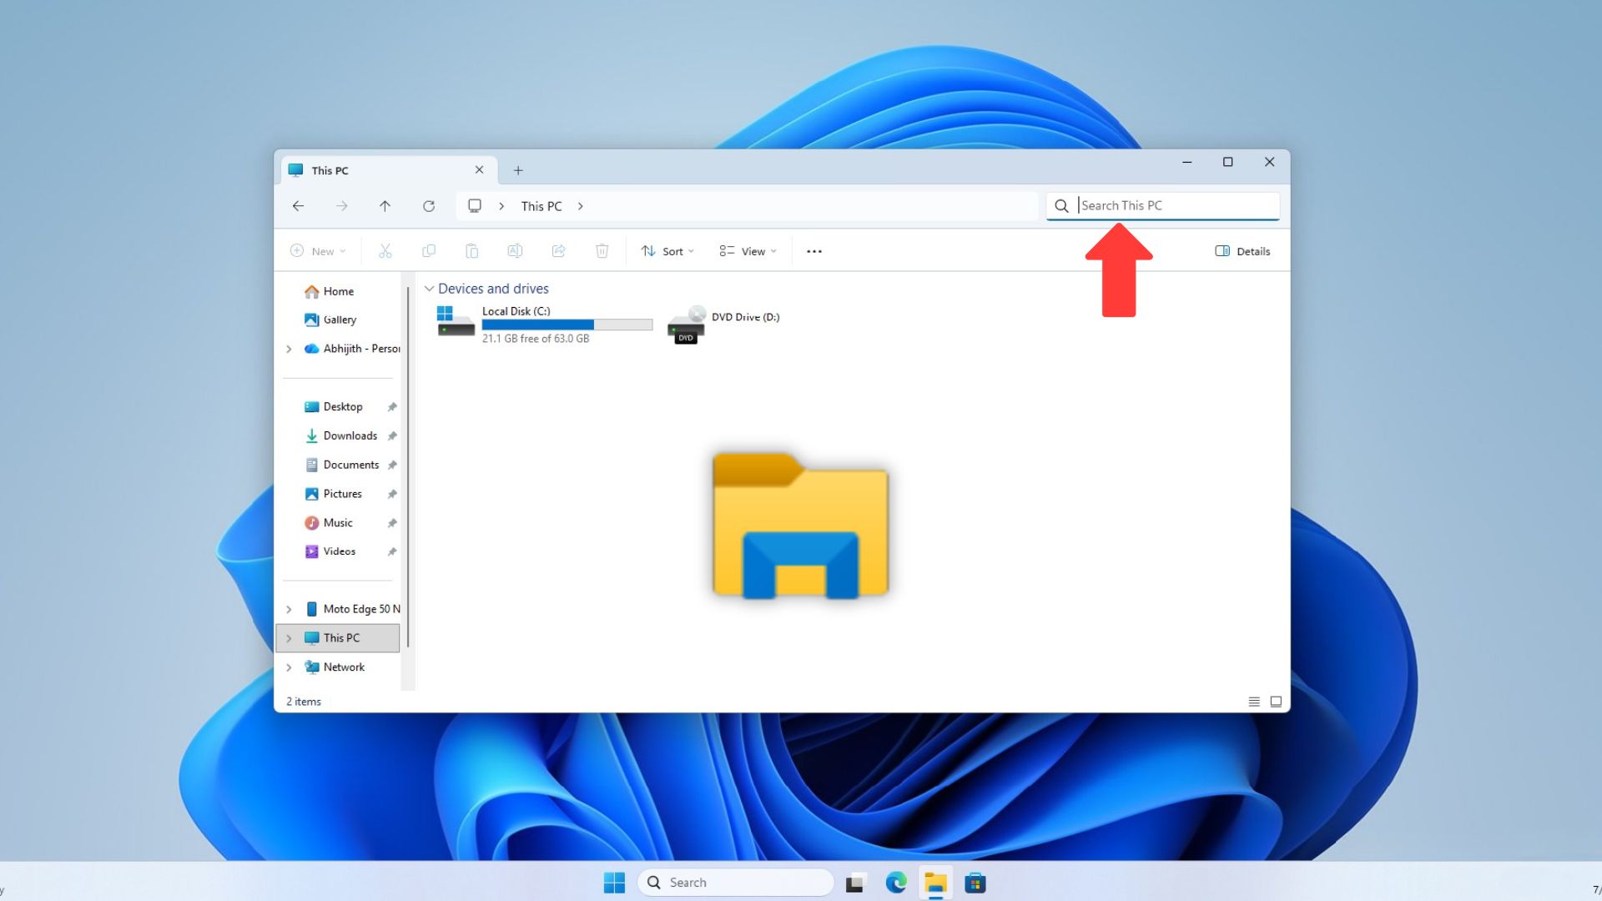
Task: Add a new File Explorer tab
Action: (518, 170)
